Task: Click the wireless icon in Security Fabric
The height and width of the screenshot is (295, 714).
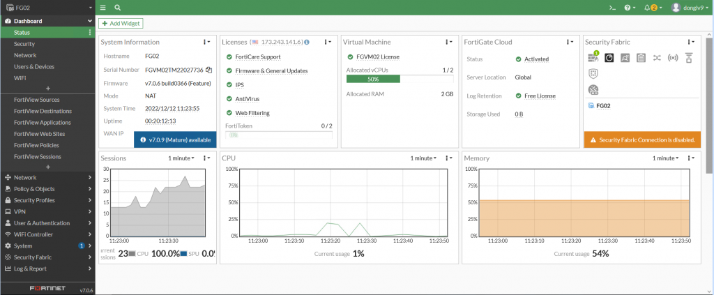Action: coord(673,57)
